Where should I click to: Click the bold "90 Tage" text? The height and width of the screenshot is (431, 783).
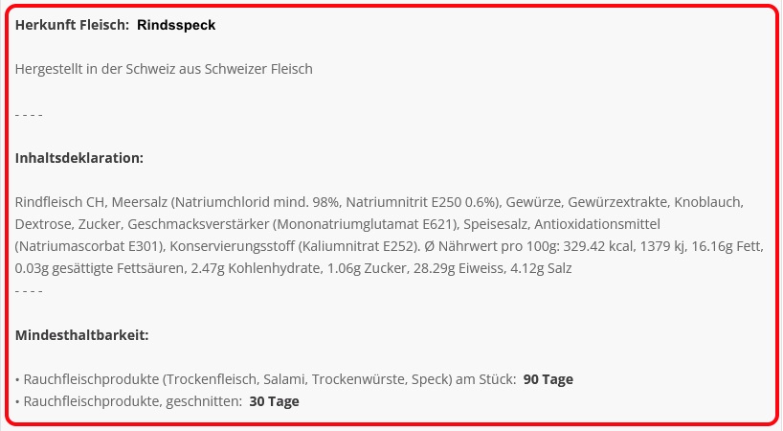coord(548,379)
